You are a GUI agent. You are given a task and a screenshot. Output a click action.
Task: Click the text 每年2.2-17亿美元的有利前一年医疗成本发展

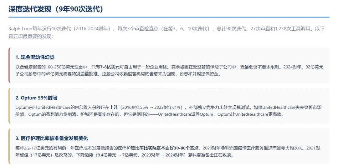pos(64,148)
